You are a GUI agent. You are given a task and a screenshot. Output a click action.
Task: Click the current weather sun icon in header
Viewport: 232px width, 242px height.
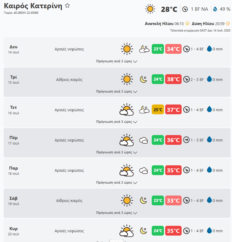pos(150,9)
